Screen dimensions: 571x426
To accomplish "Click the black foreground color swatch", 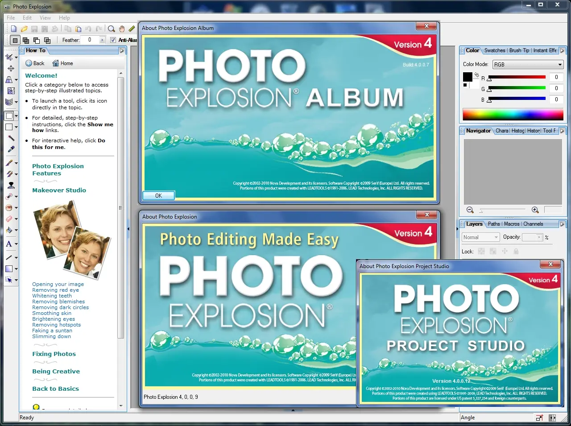I will tap(468, 77).
